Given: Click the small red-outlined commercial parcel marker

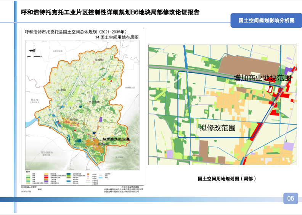Looking at the screenshot, I should [x=270, y=88].
